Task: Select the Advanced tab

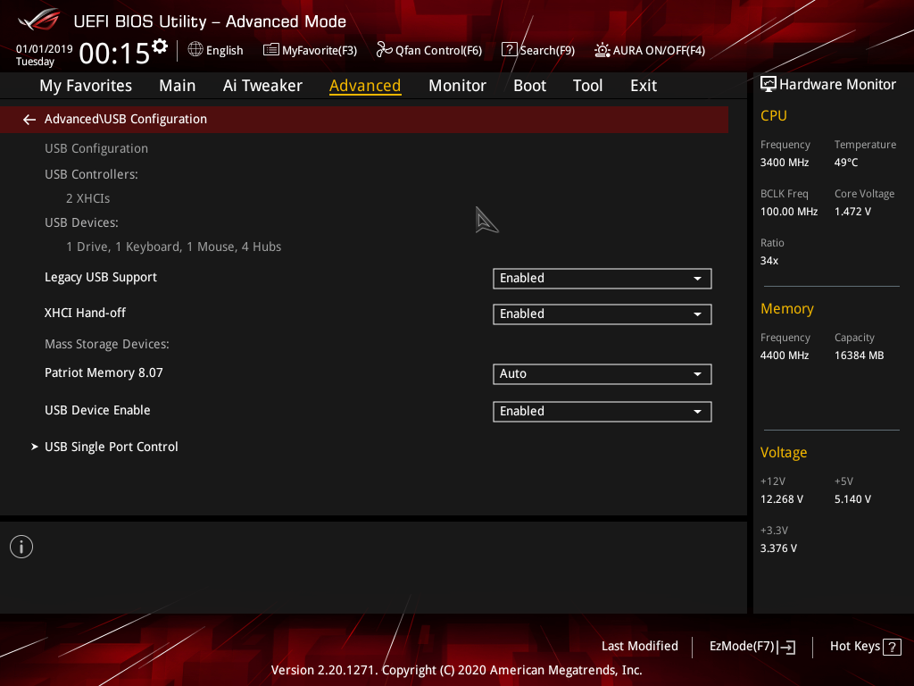Action: click(365, 86)
